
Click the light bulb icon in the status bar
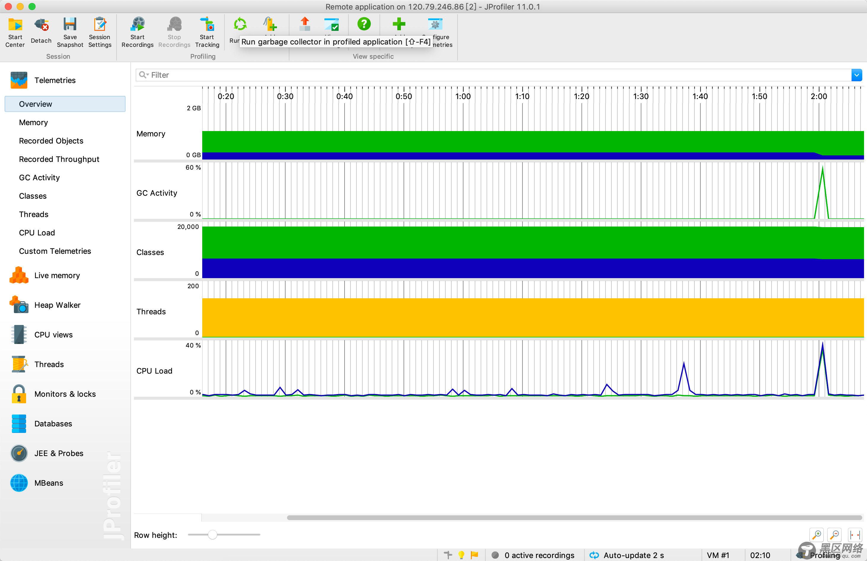461,555
